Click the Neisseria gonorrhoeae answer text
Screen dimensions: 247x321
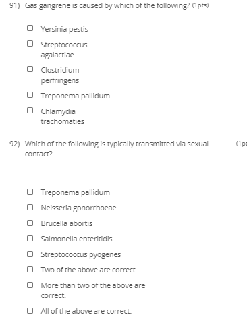coord(78,208)
